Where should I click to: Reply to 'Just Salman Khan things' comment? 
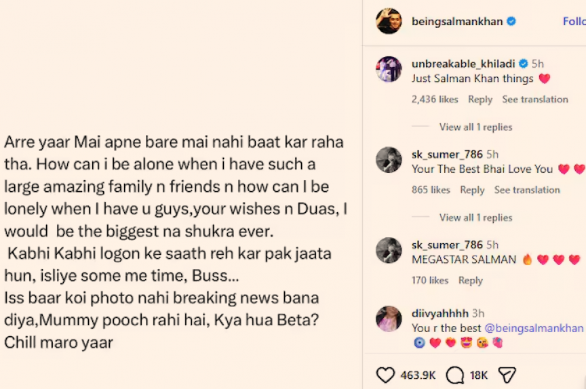coord(480,100)
